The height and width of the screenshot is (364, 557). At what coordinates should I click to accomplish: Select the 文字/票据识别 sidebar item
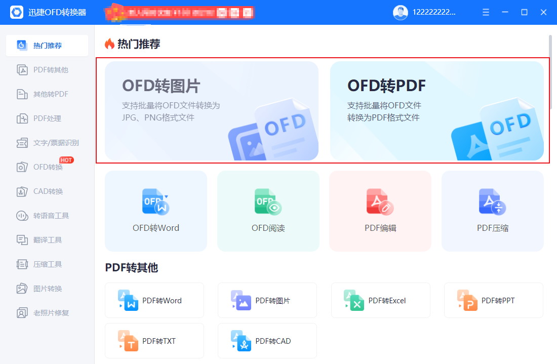[47, 142]
